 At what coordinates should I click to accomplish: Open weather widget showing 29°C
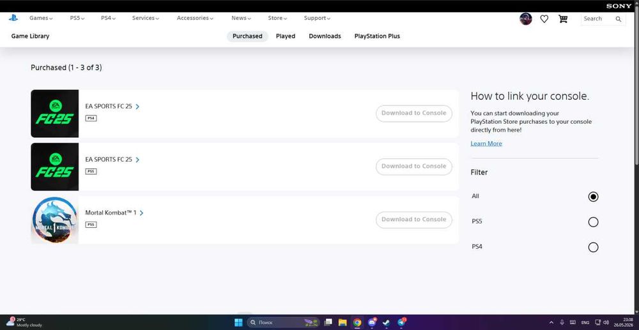pos(24,322)
